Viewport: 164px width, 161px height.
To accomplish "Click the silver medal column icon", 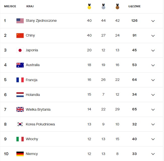I will (x=103, y=7).
